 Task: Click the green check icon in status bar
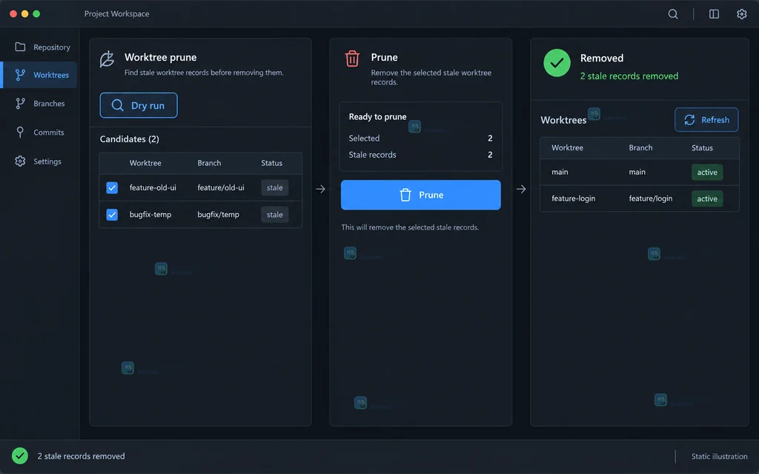(x=20, y=455)
